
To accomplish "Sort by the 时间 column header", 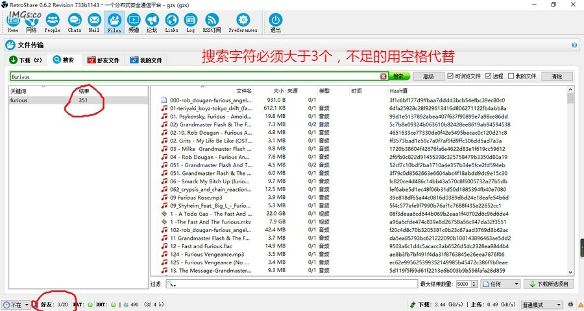I will pyautogui.click(x=356, y=91).
